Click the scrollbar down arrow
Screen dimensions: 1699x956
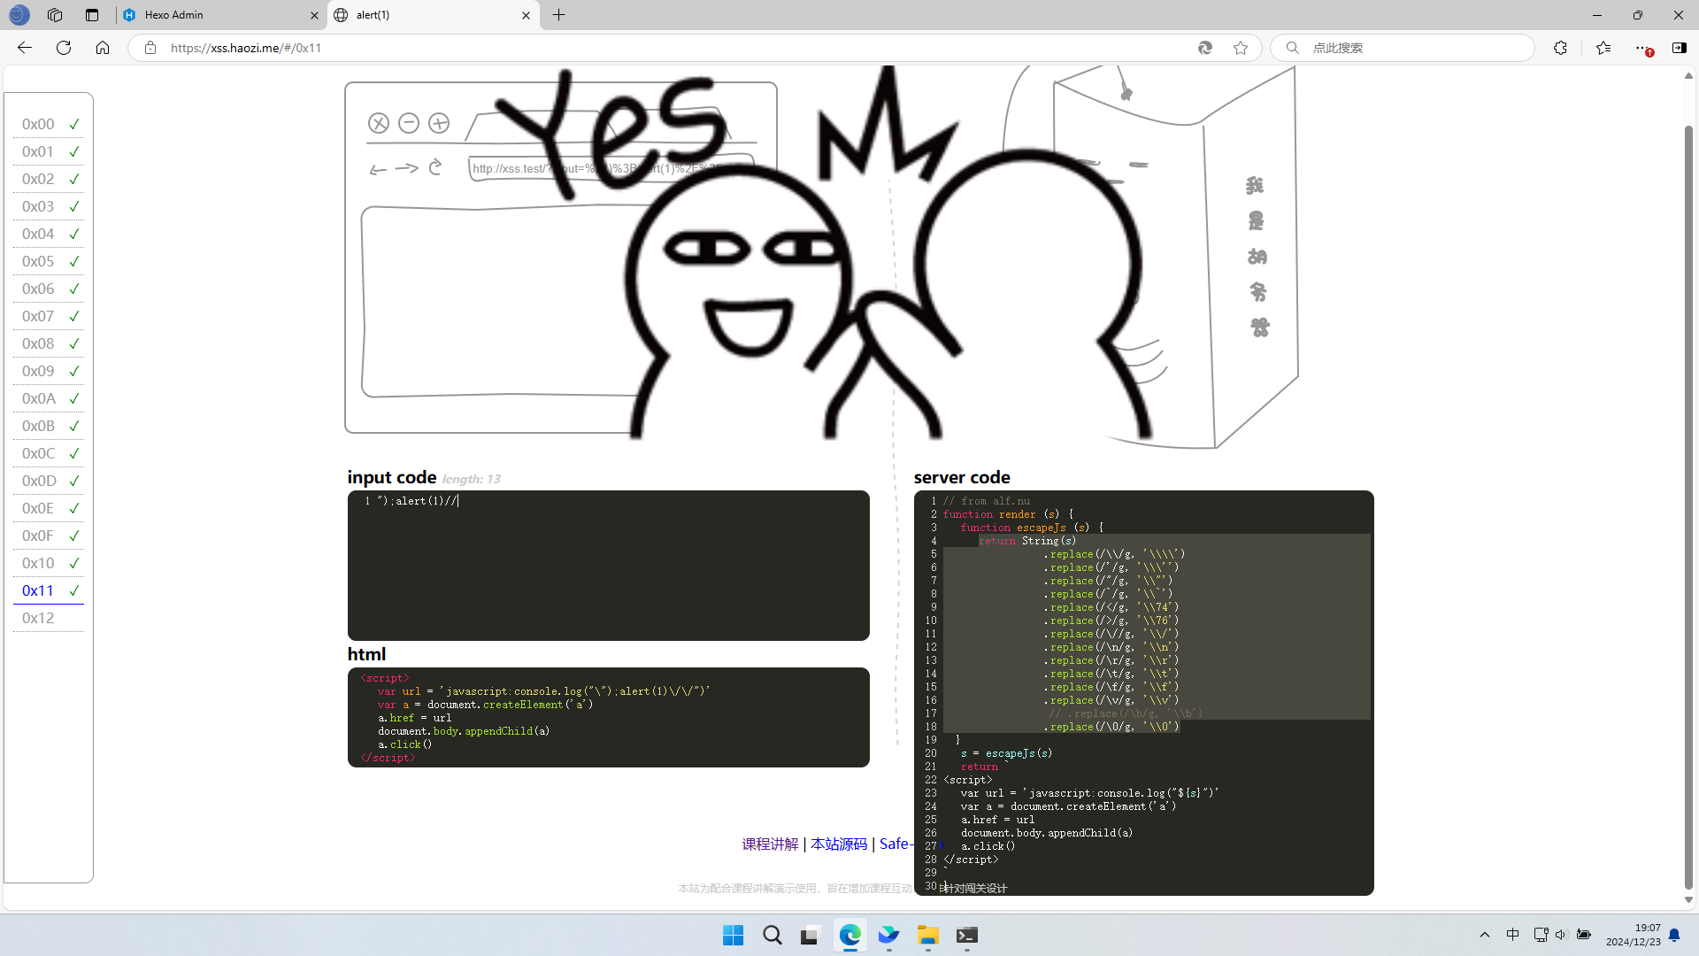coord(1688,899)
